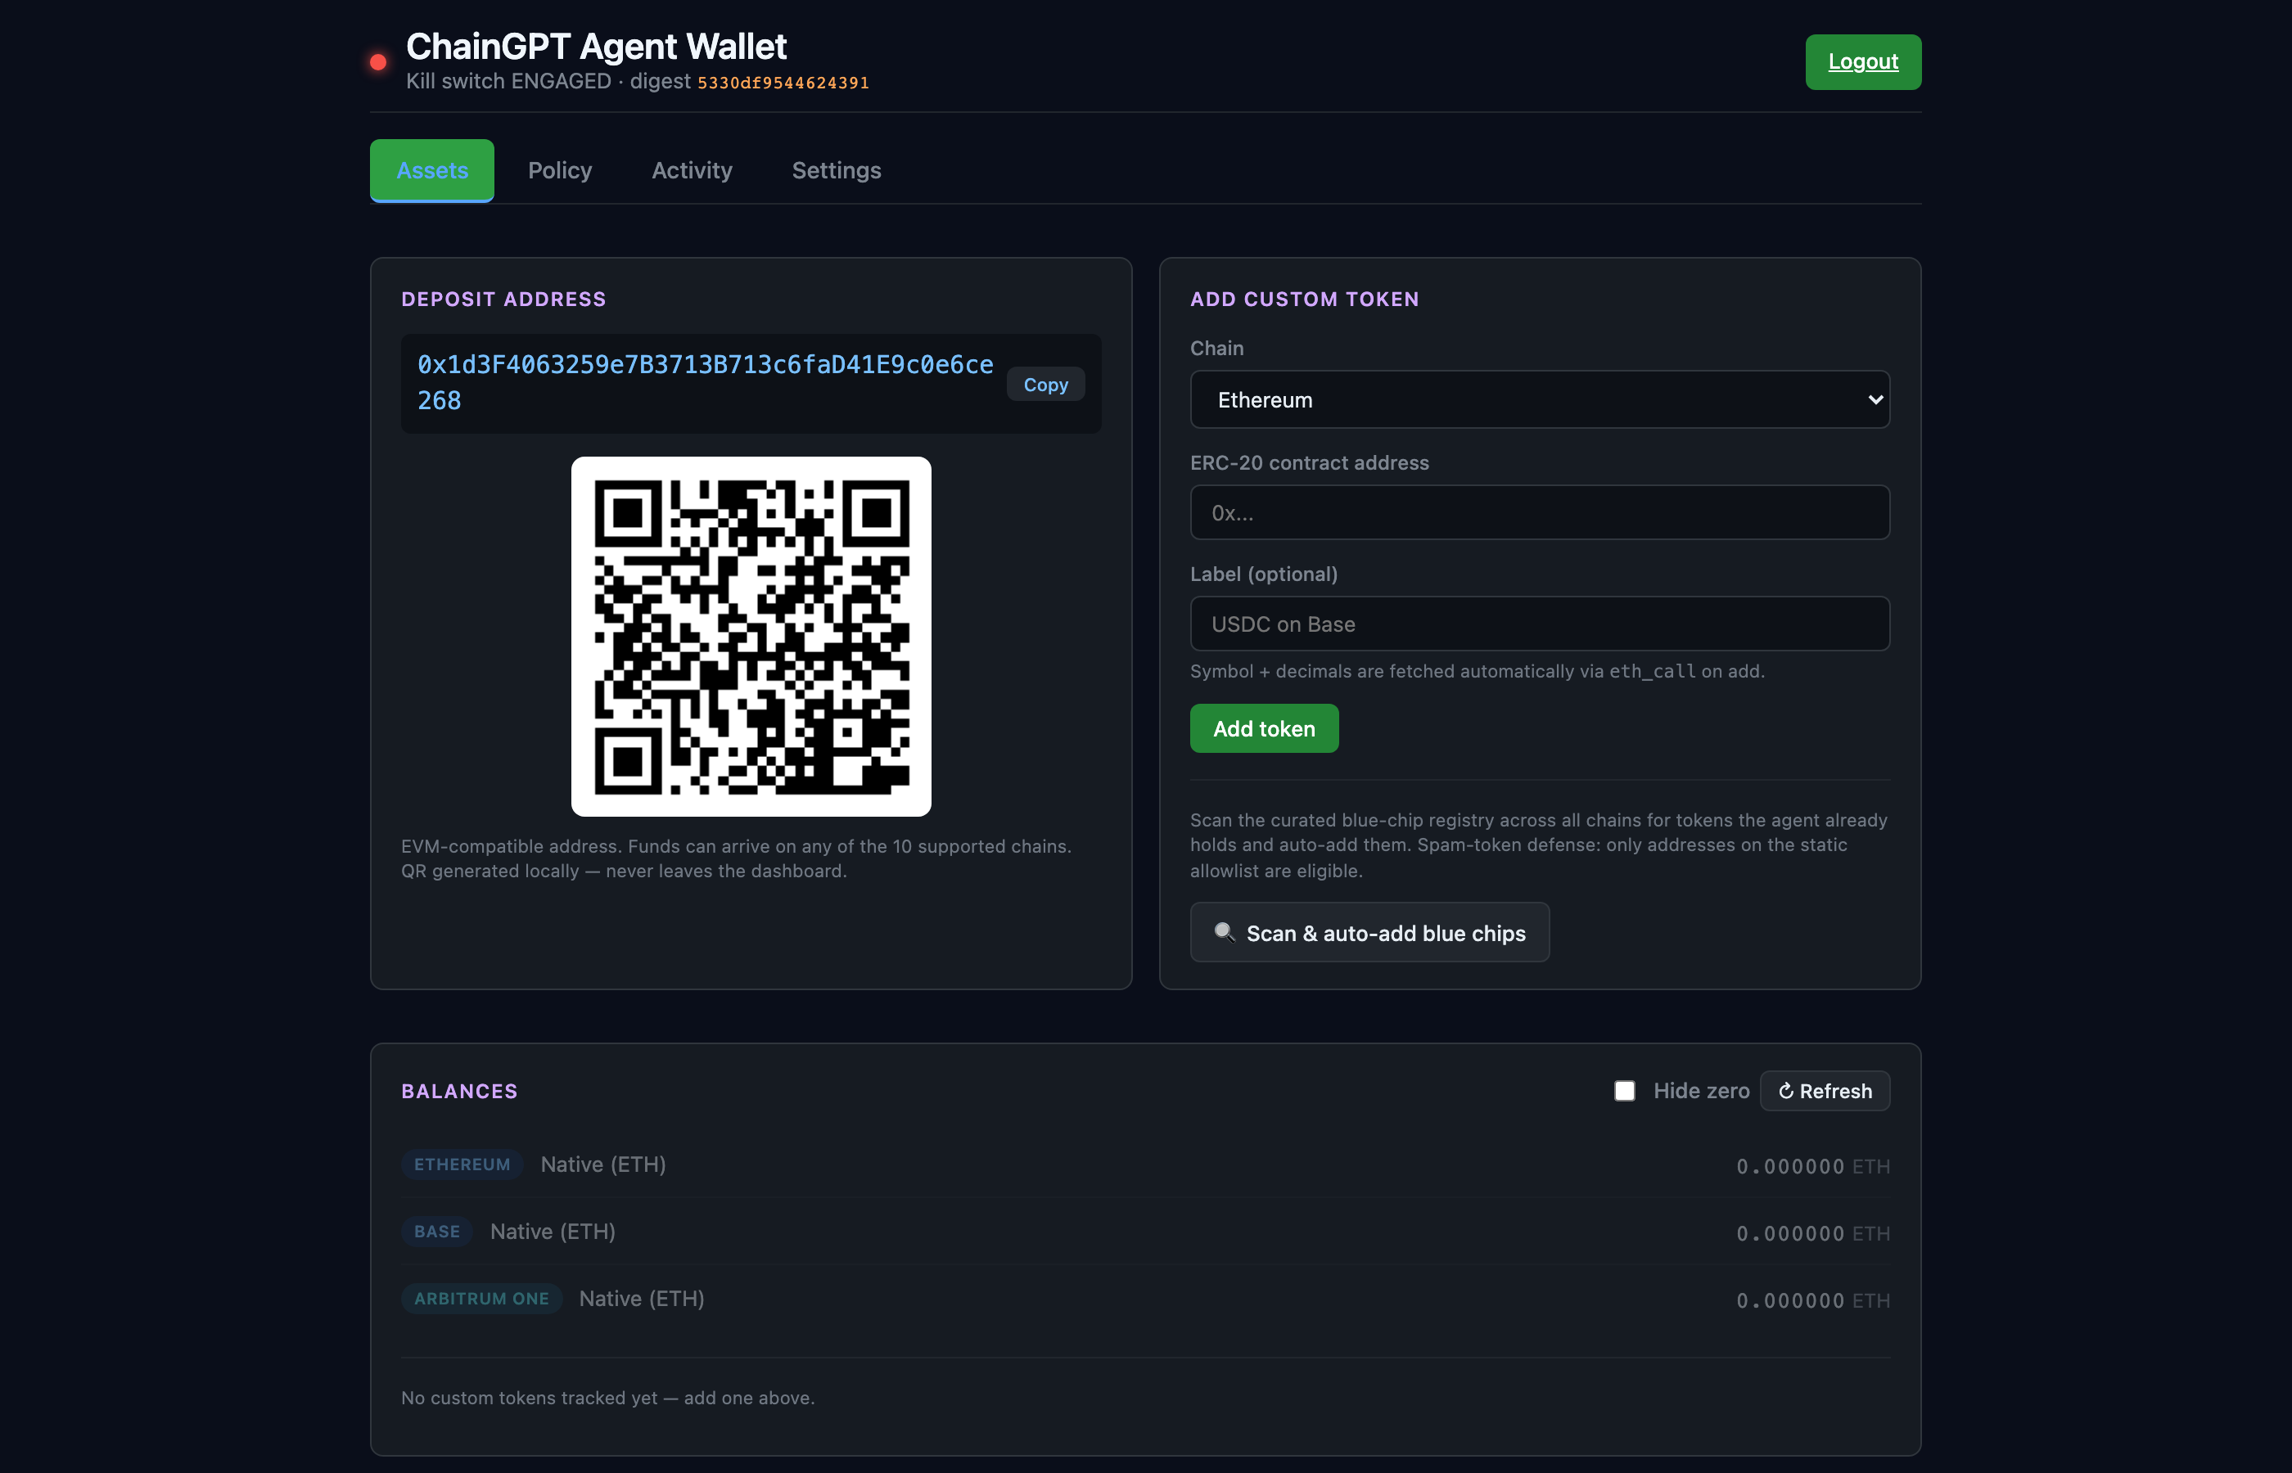Copy the deposit address
This screenshot has height=1473, width=2292.
click(x=1045, y=385)
